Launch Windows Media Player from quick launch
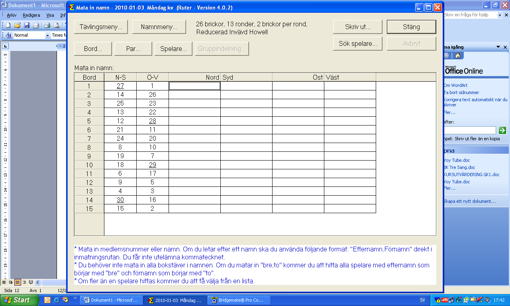Viewport: 510px width, 306px height. 65,300
